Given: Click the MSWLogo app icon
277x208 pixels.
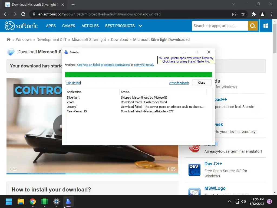Looking at the screenshot, I should pos(194,191).
